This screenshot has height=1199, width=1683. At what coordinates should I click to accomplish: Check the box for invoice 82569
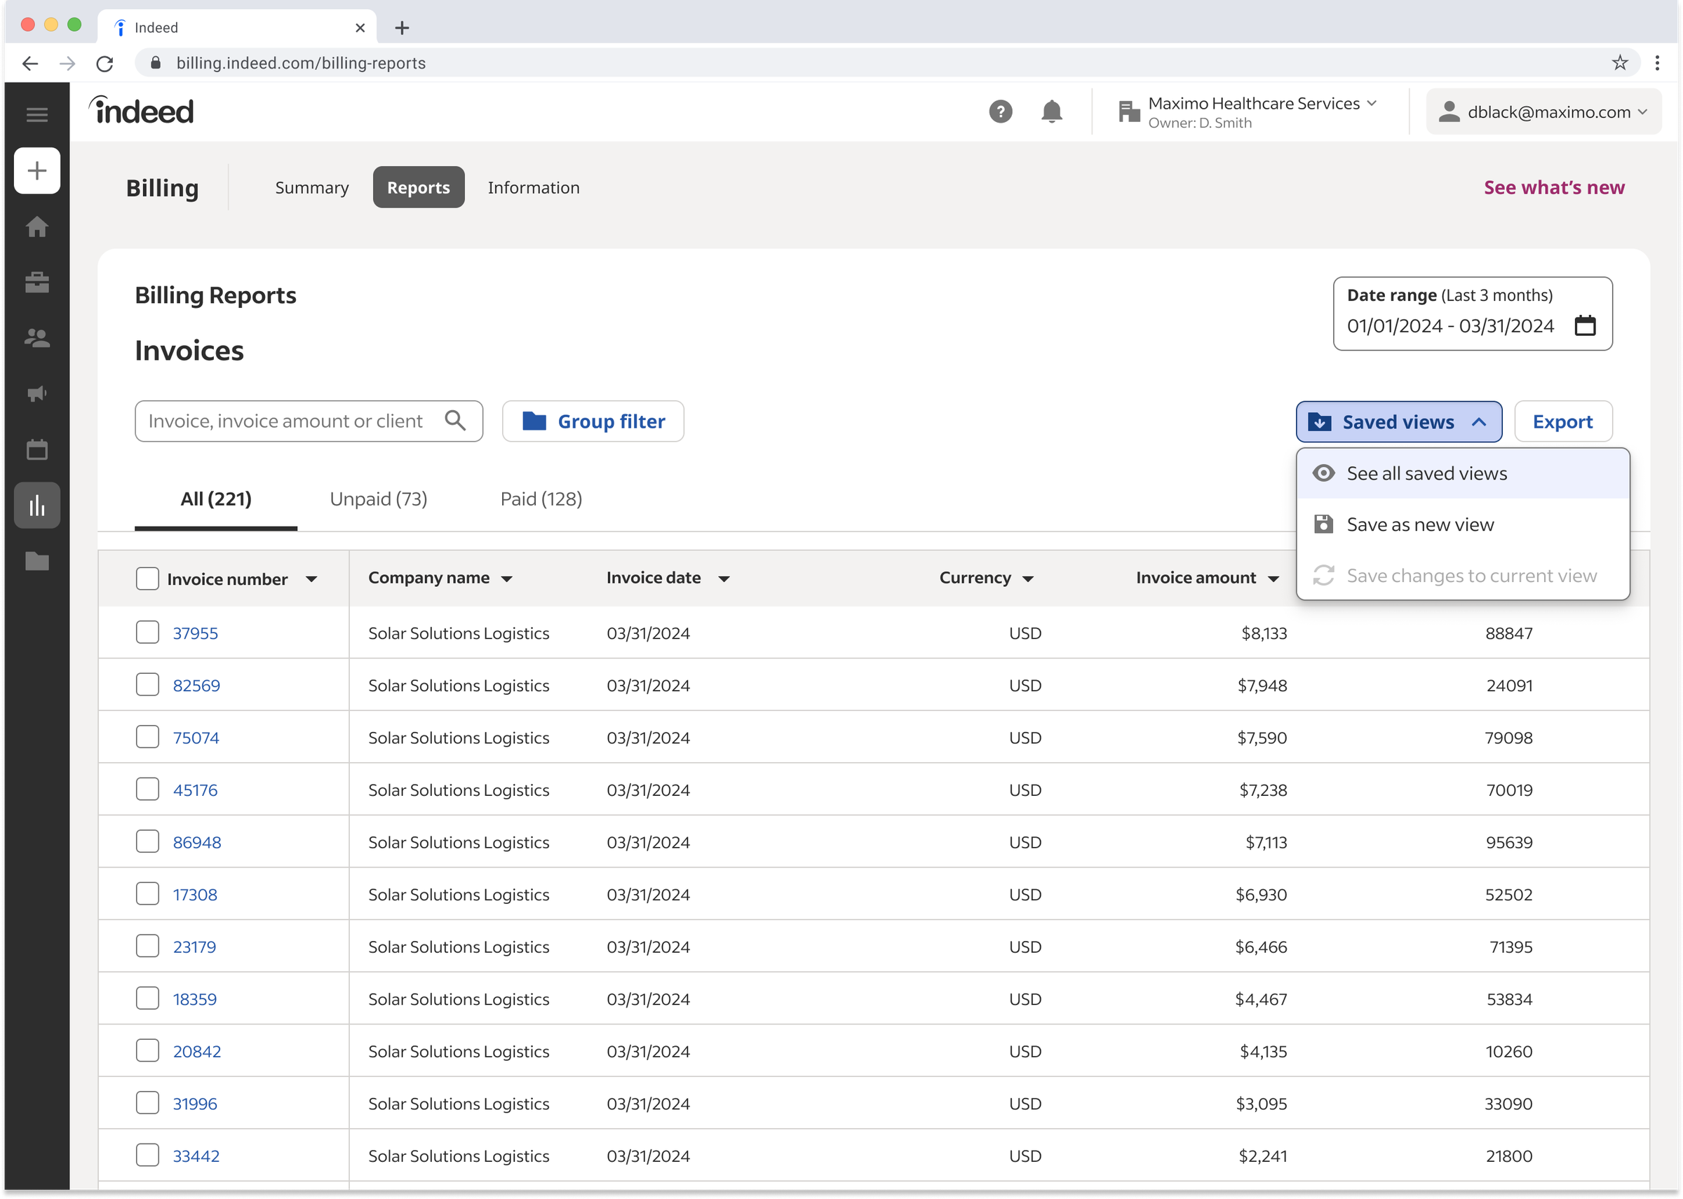coord(148,685)
